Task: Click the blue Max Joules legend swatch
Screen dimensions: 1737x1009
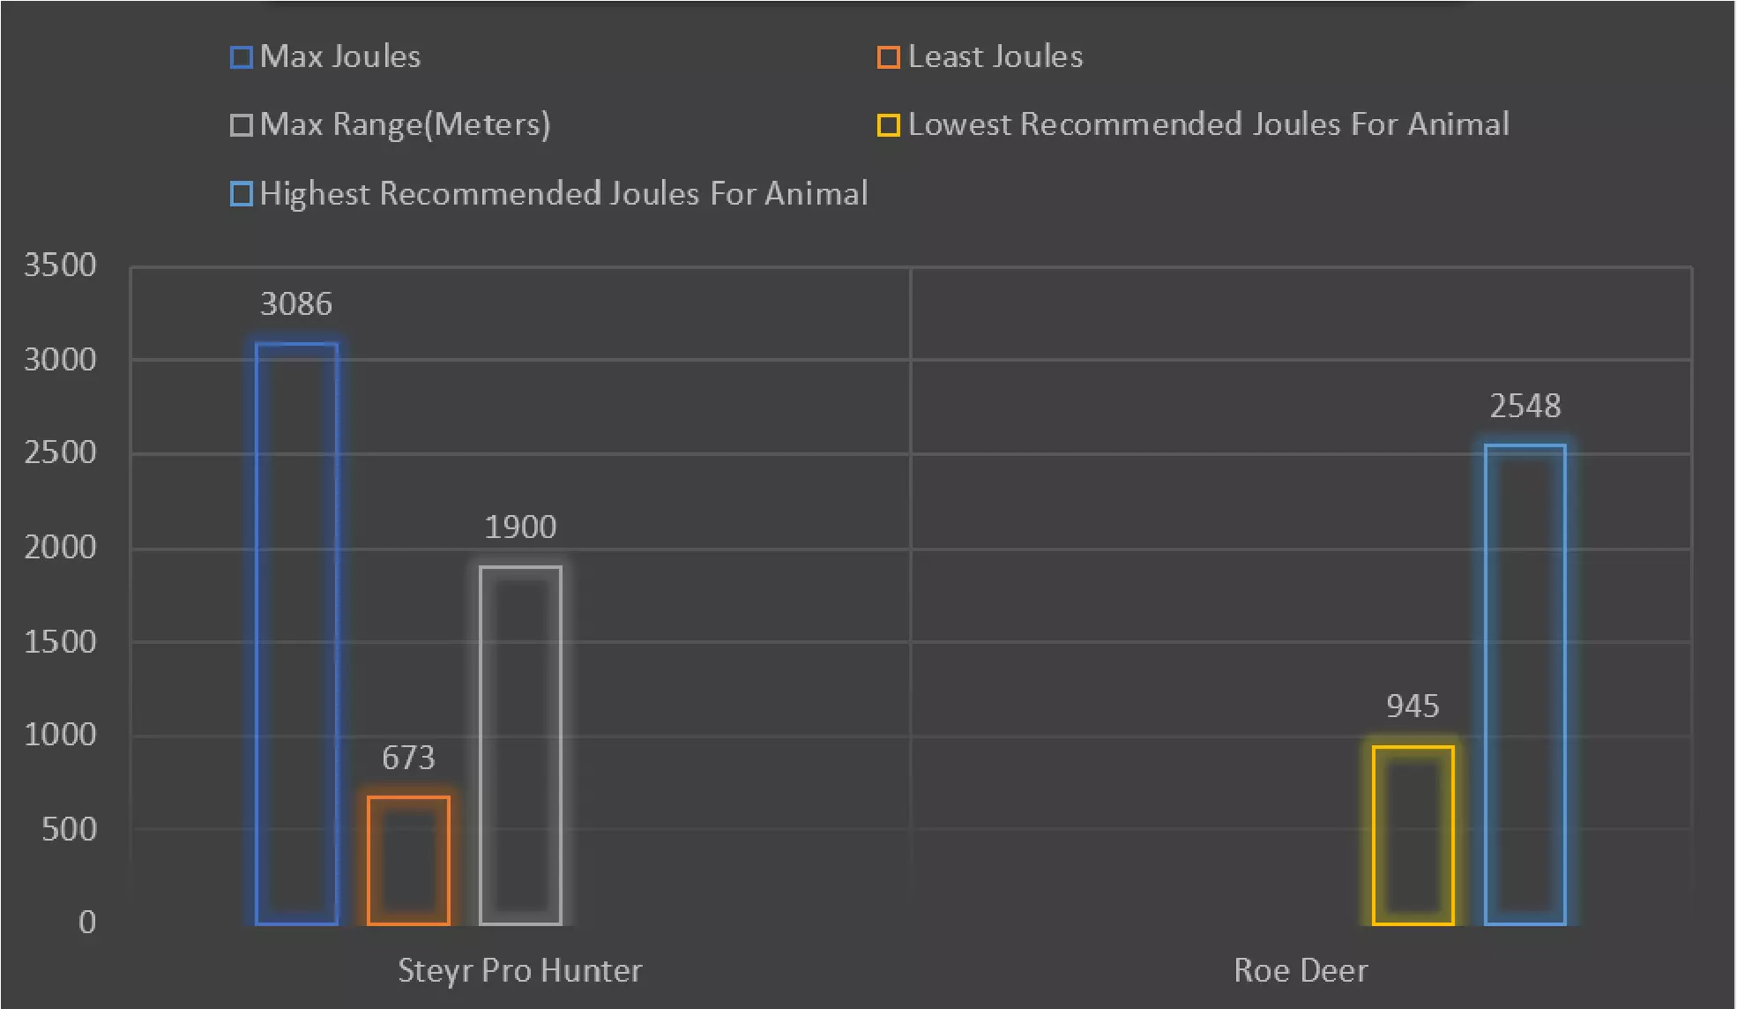Action: [241, 57]
